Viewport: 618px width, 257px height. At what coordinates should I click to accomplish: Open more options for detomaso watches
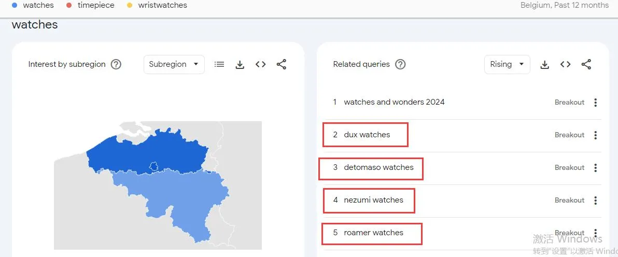pyautogui.click(x=595, y=168)
